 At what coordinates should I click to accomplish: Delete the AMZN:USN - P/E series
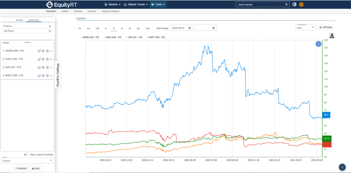coord(47,51)
